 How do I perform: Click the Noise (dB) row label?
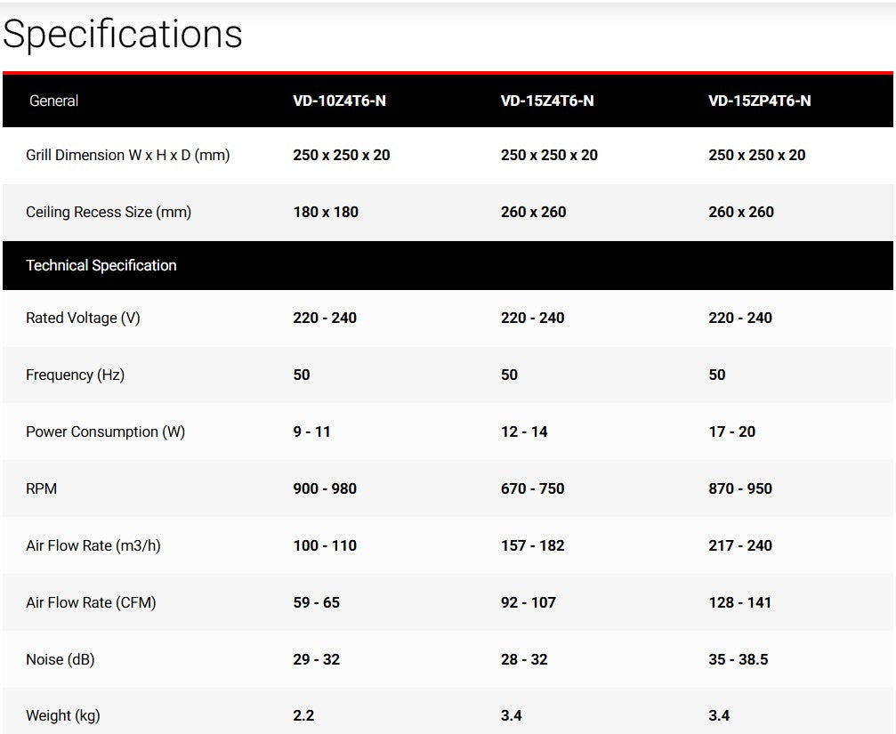[60, 659]
